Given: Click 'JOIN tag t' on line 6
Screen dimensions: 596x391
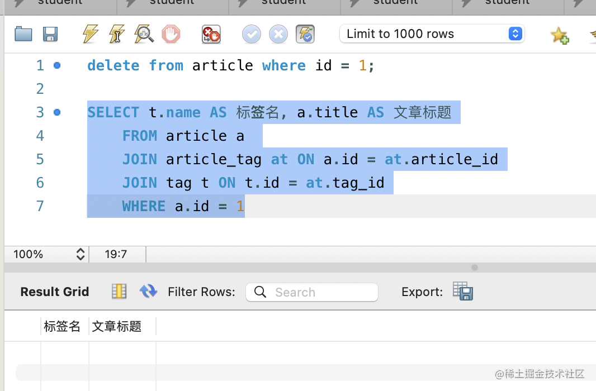Looking at the screenshot, I should click(x=165, y=183).
